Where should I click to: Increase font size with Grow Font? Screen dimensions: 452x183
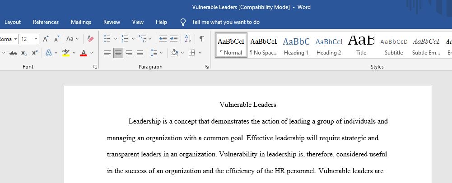[46, 39]
